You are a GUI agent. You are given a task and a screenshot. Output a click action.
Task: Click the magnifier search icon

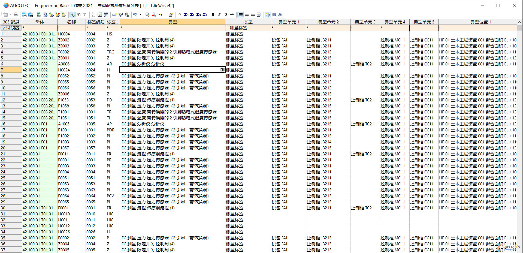pyautogui.click(x=147, y=15)
